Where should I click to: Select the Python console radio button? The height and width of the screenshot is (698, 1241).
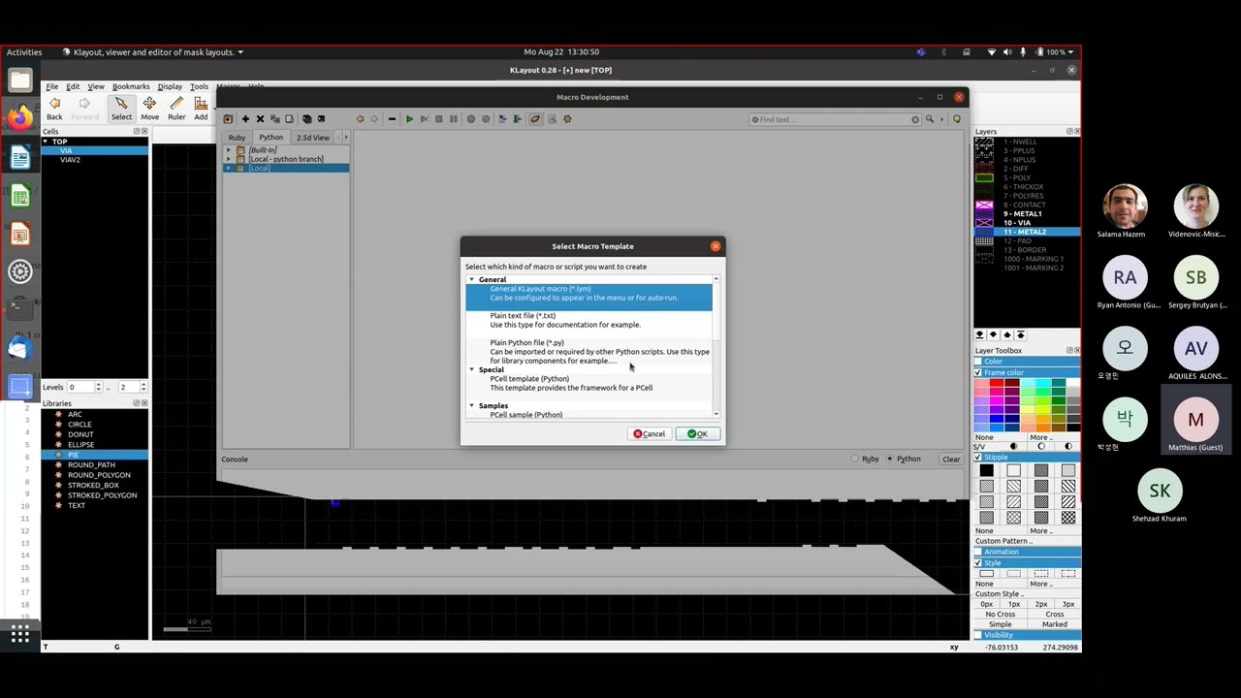[890, 459]
